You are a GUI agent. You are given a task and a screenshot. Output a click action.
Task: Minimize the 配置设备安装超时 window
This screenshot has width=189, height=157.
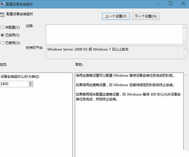[x=158, y=3]
